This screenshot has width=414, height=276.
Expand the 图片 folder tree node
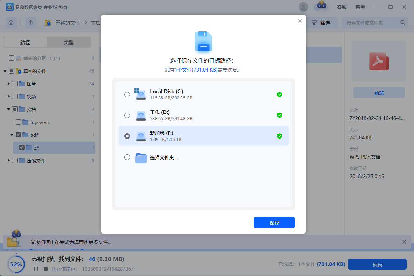click(x=9, y=84)
